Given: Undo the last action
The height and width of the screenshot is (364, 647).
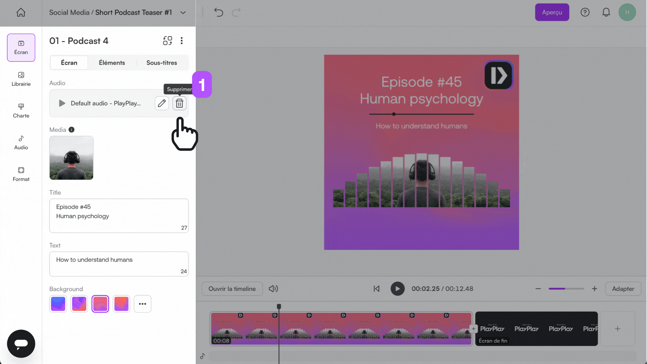Looking at the screenshot, I should (x=218, y=12).
